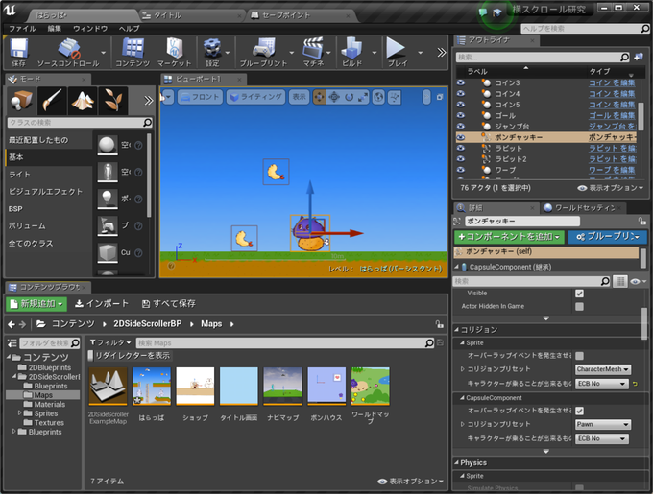The image size is (653, 494).
Task: Enable Actor Hidden In Game checkbox
Action: (579, 306)
